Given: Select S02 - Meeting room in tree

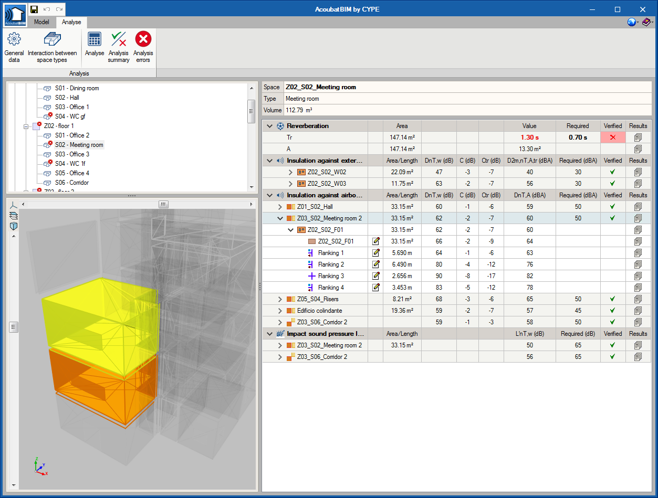Looking at the screenshot, I should click(x=79, y=145).
